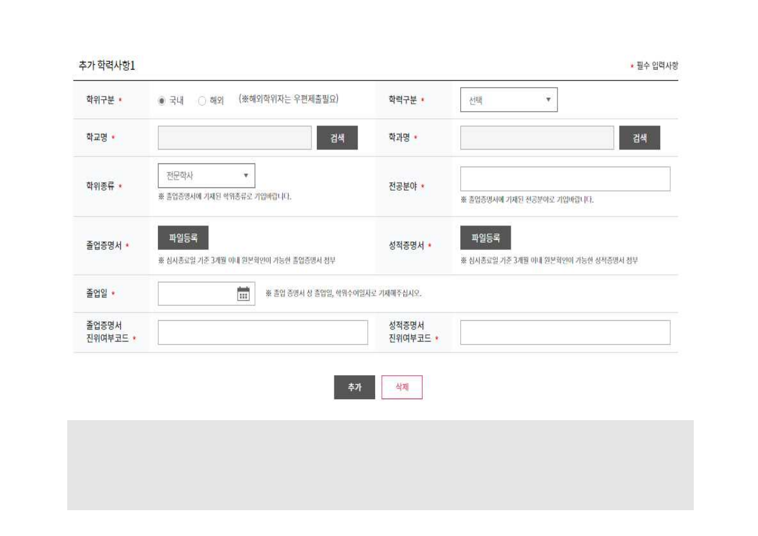This screenshot has height=536, width=758.
Task: Open the 학력구분 선택 dropdown
Action: (508, 100)
